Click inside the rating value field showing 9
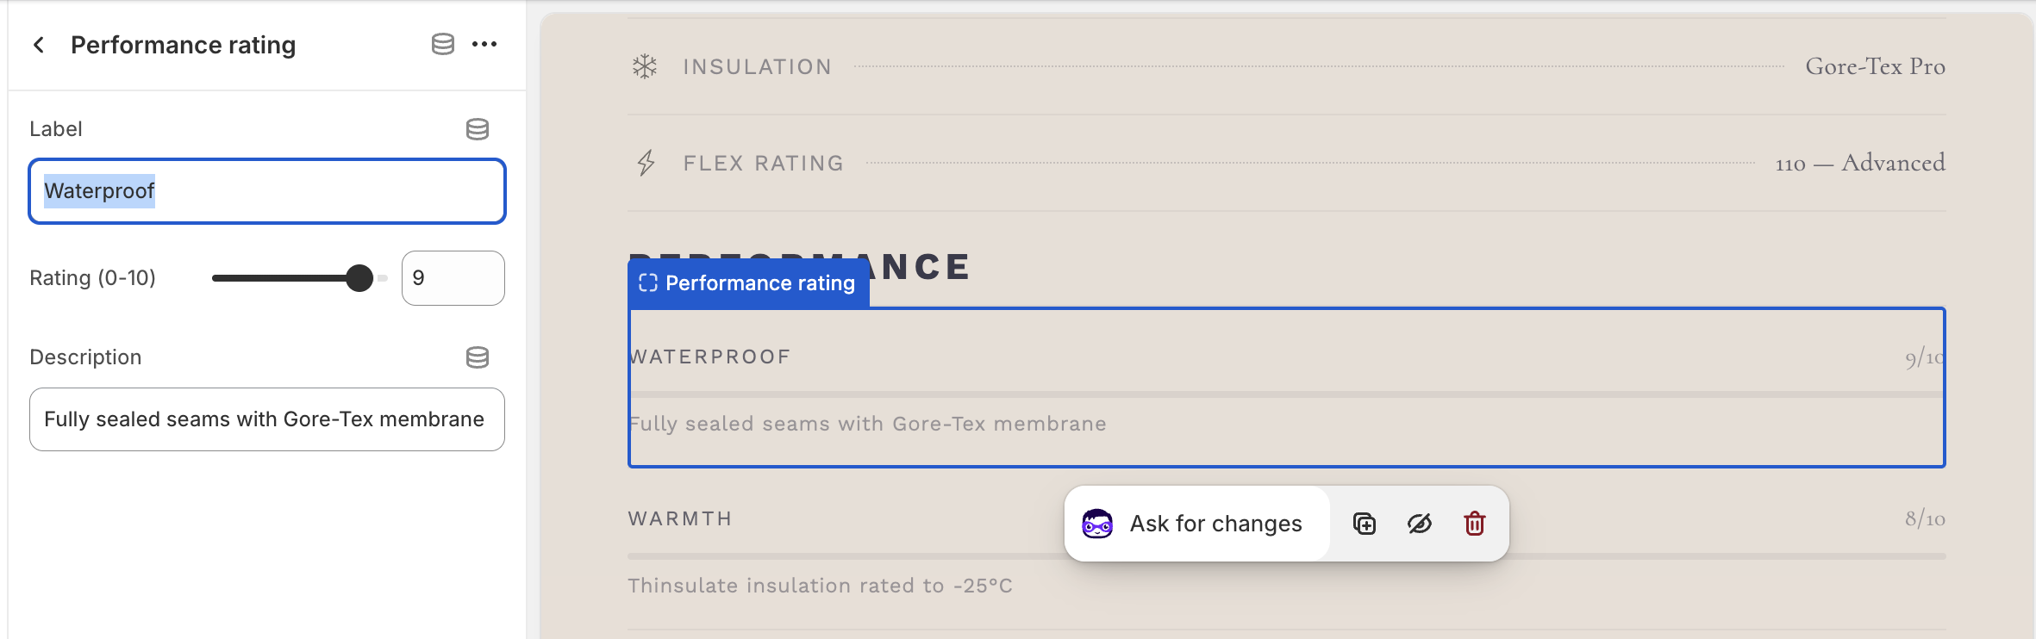 point(453,277)
